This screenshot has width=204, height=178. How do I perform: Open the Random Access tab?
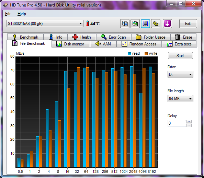[x=139, y=44]
